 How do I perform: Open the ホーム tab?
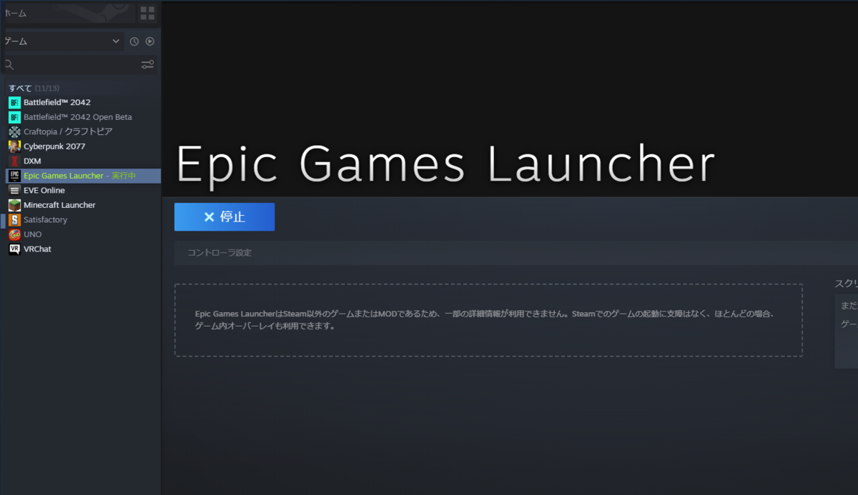click(x=67, y=13)
